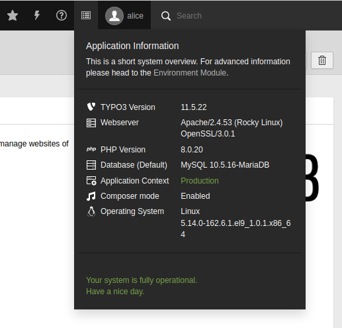Click the Composer mode Enabled value
342x328 pixels.
coord(195,196)
